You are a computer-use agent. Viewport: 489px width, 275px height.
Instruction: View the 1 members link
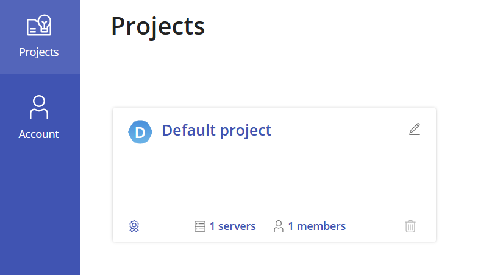[317, 226]
